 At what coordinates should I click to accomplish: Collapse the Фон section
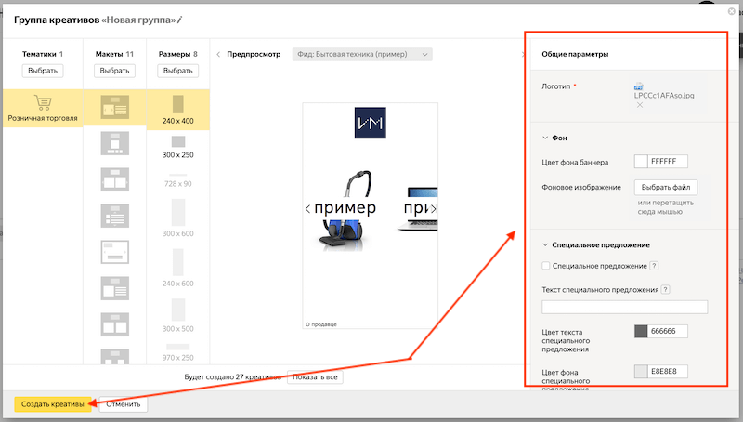click(x=545, y=138)
